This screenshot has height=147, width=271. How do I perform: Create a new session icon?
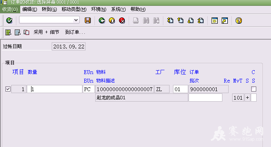[215, 21]
